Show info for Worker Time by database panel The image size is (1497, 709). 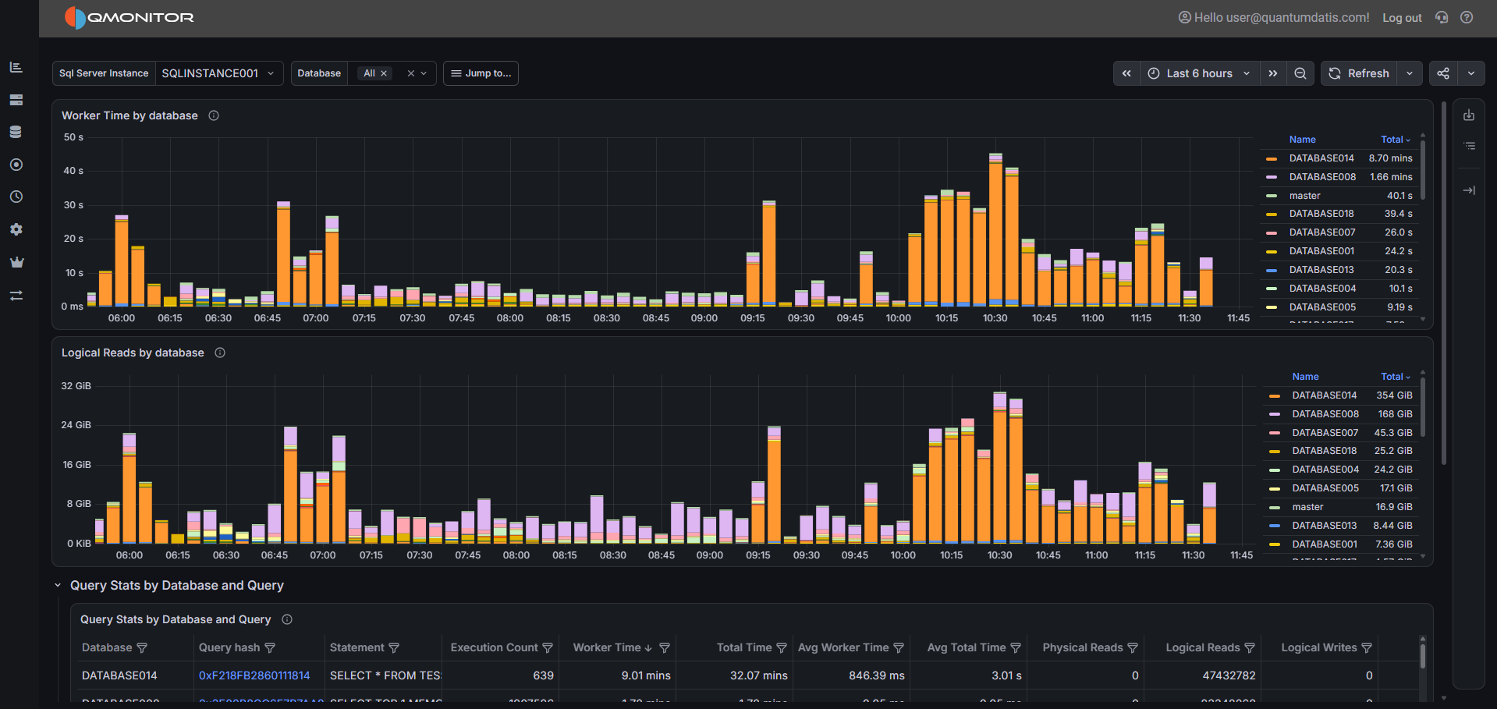pos(214,115)
